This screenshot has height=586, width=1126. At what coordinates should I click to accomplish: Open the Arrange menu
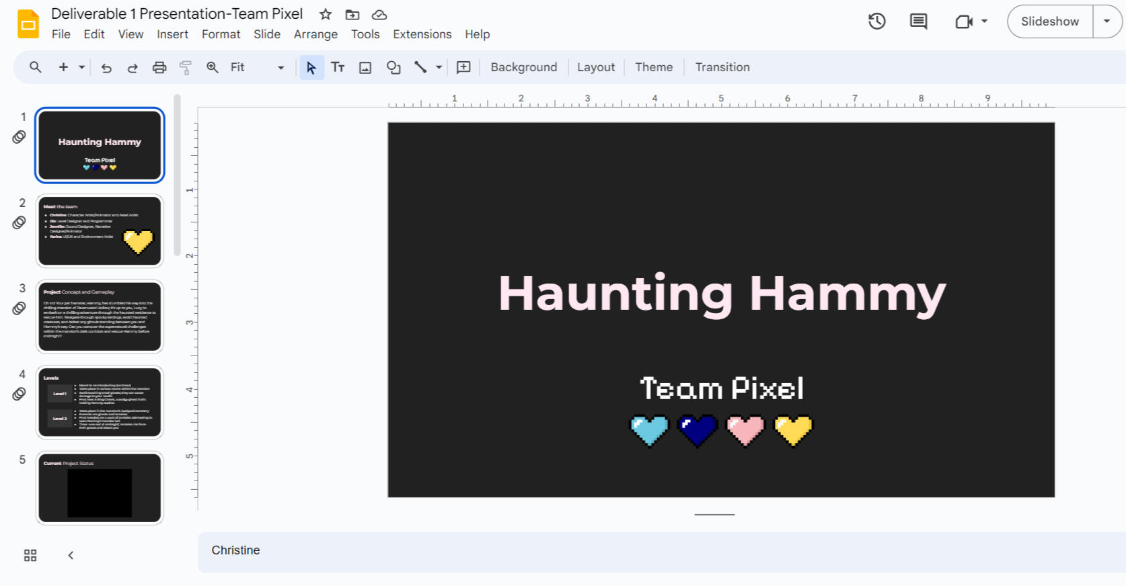(315, 34)
